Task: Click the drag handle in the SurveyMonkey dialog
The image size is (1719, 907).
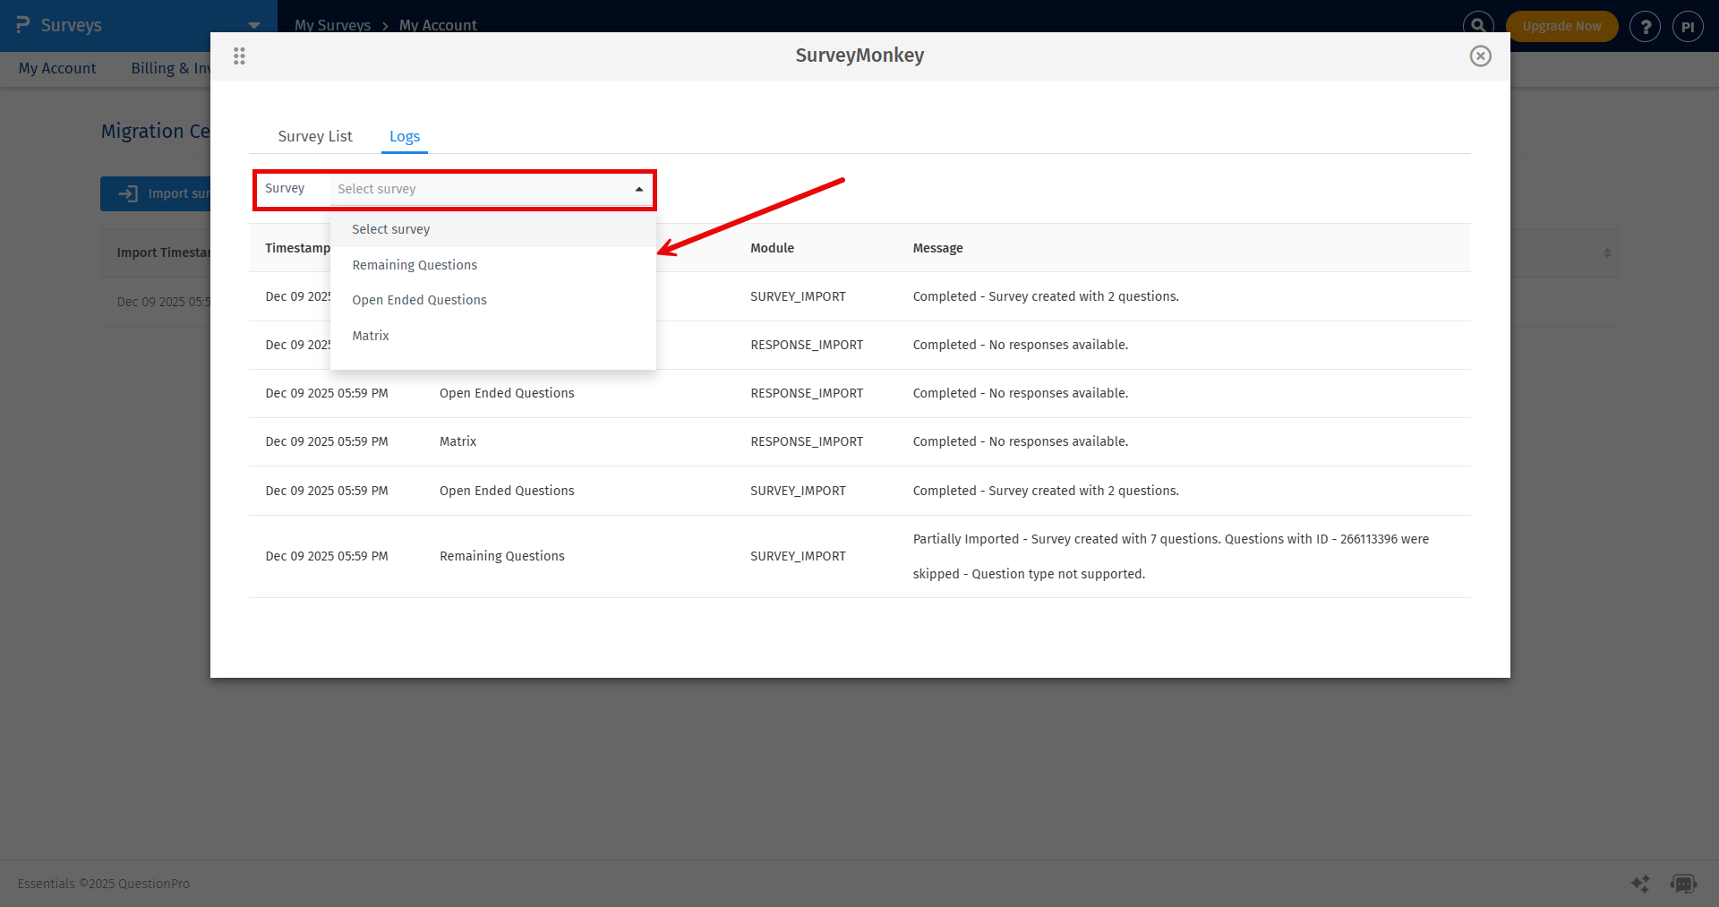Action: point(239,56)
